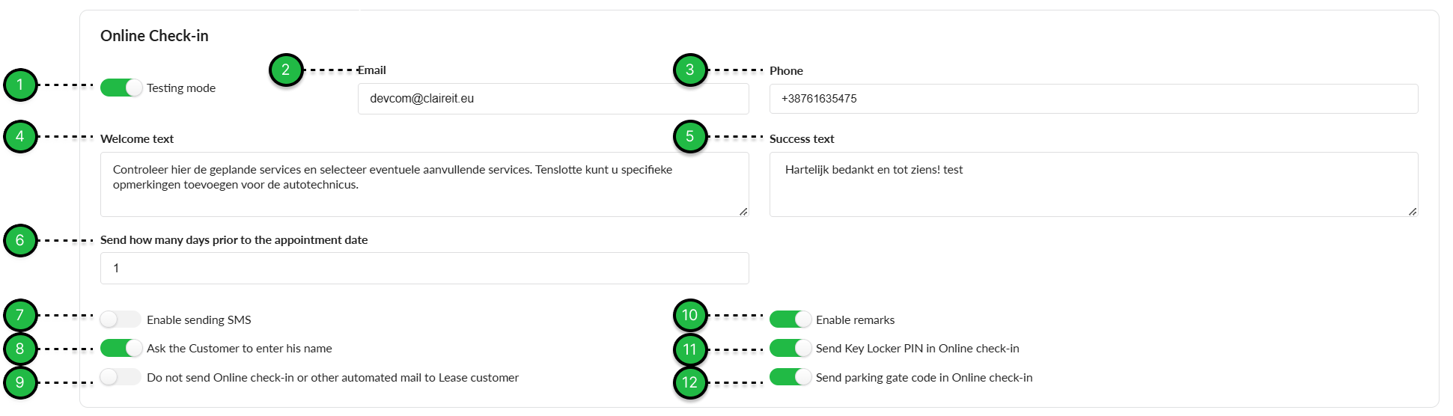Screen dimensions: 1453x416
Task: Click the resize handle of Success text box
Action: click(1412, 212)
